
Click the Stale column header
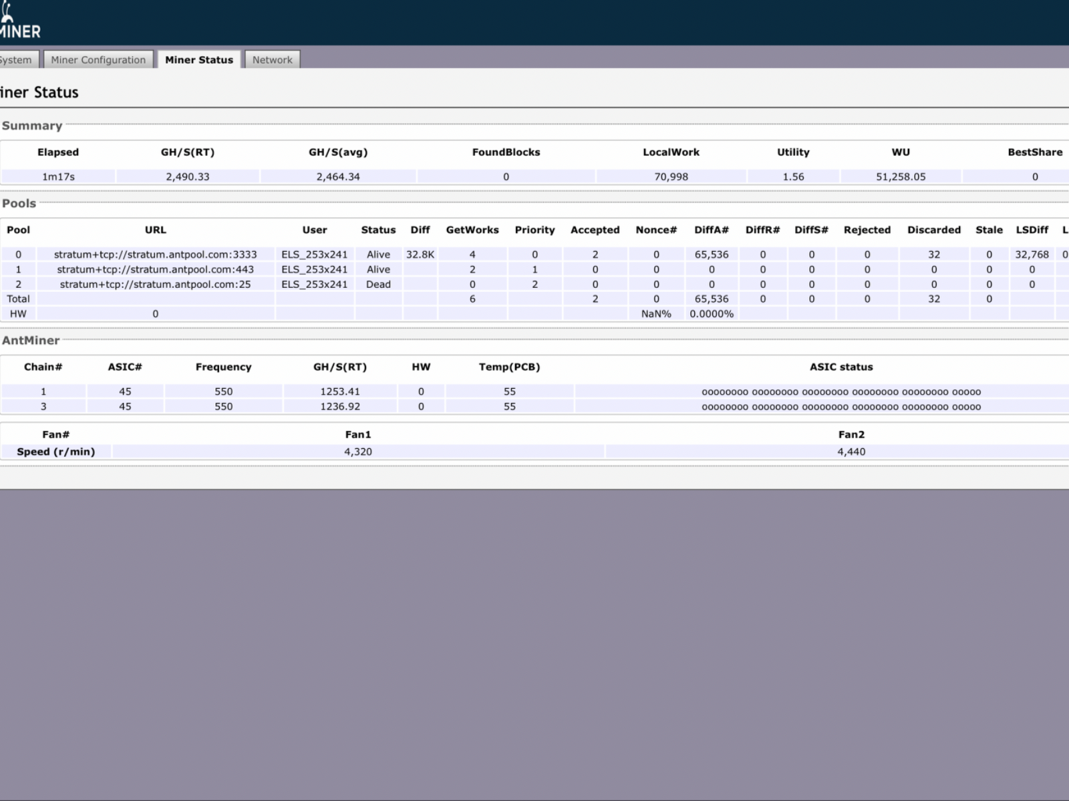[x=989, y=230]
